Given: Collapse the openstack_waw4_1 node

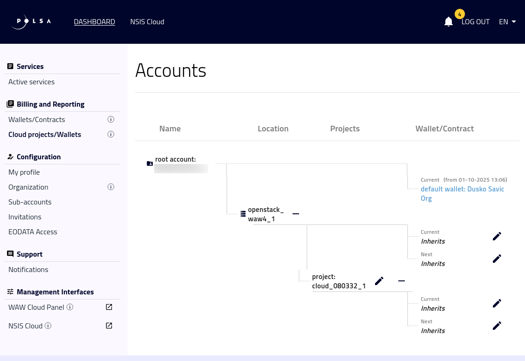Looking at the screenshot, I should 296,214.
